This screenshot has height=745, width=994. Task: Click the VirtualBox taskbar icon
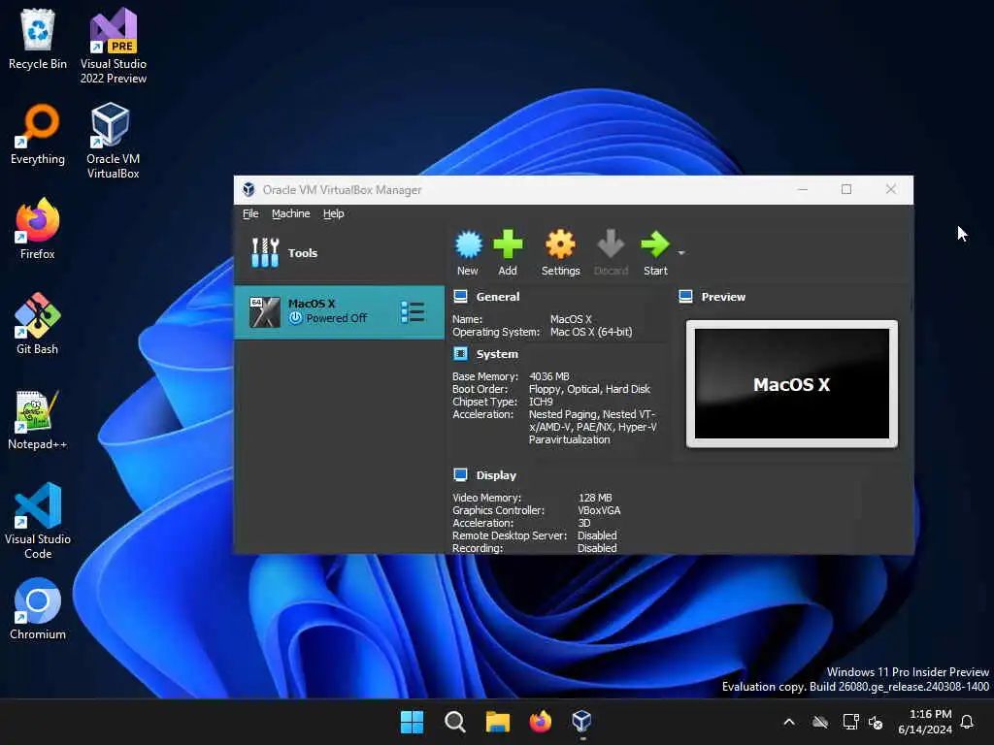point(582,722)
